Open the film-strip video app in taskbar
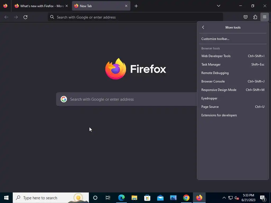Image resolution: width=271 pixels, height=203 pixels. click(173, 198)
